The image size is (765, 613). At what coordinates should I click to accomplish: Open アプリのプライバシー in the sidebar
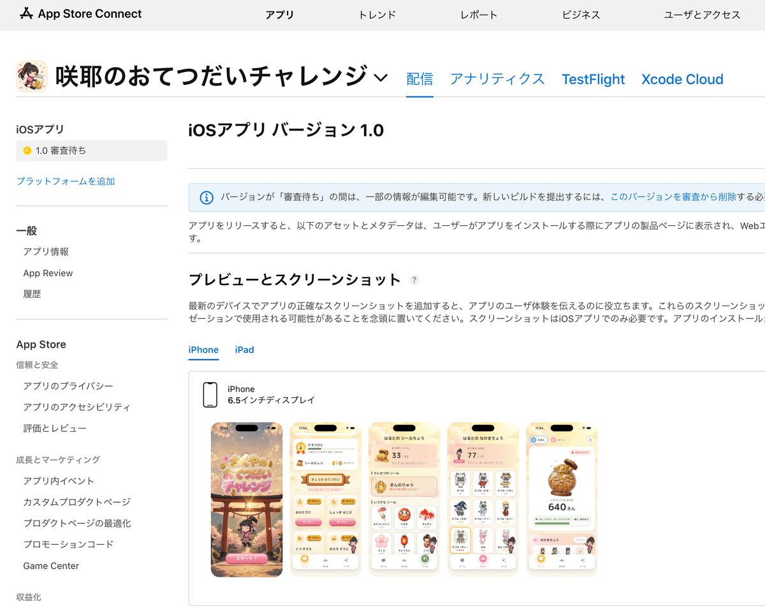click(x=68, y=386)
